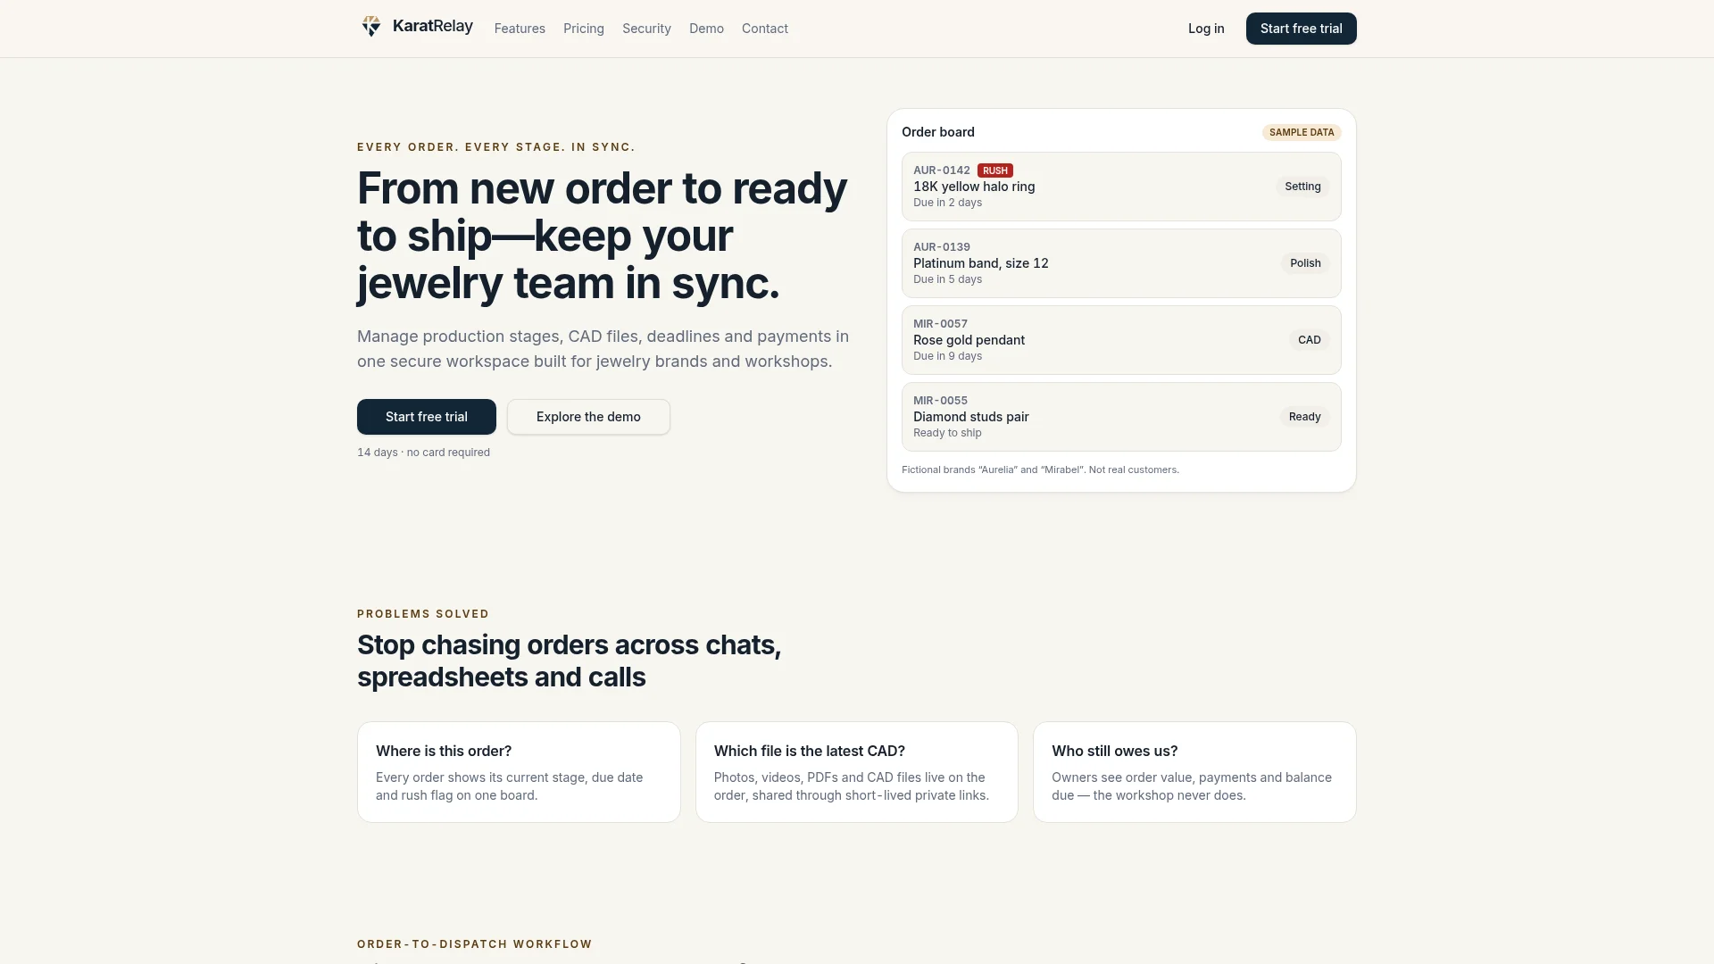This screenshot has width=1714, height=964.
Task: Click the PROBLEMS SOLVED label
Action: (423, 614)
